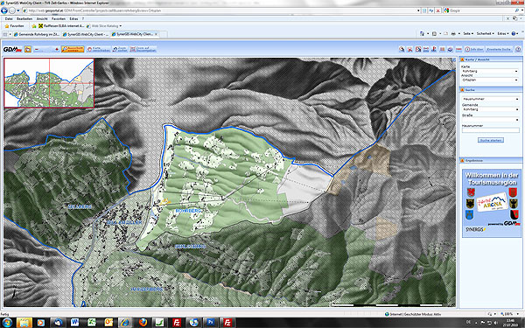Open the Web Slice Katalog dropdown
525x328 pixels.
(104, 25)
